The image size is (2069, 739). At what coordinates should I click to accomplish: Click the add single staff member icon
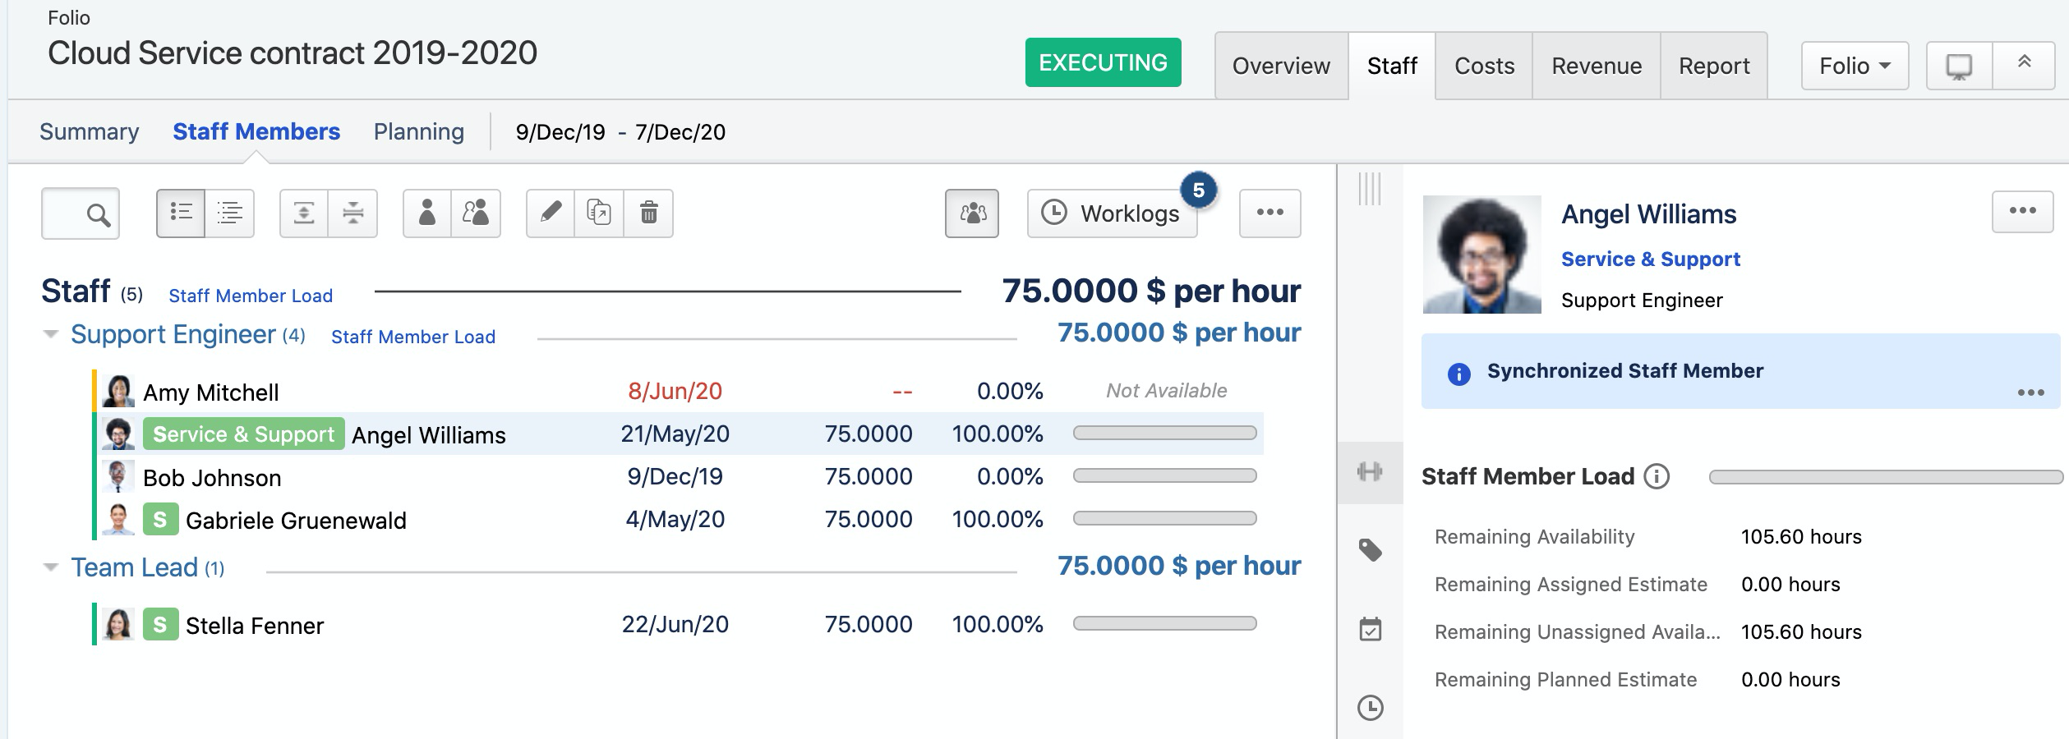pos(426,213)
